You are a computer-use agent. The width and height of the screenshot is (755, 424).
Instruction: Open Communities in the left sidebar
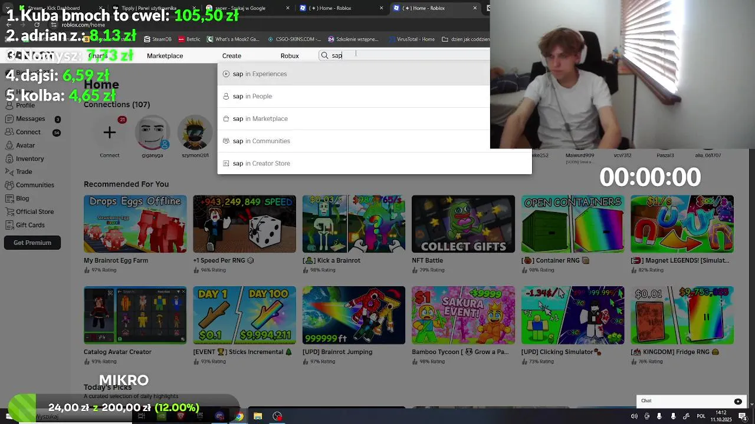(35, 185)
